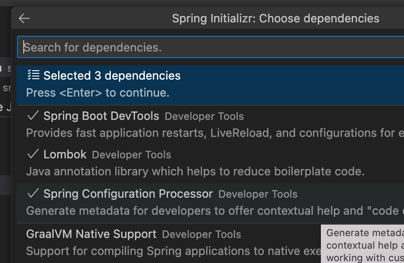The image size is (404, 263).
Task: Choose the Spring Configuration Processor entry label
Action: [x=128, y=194]
